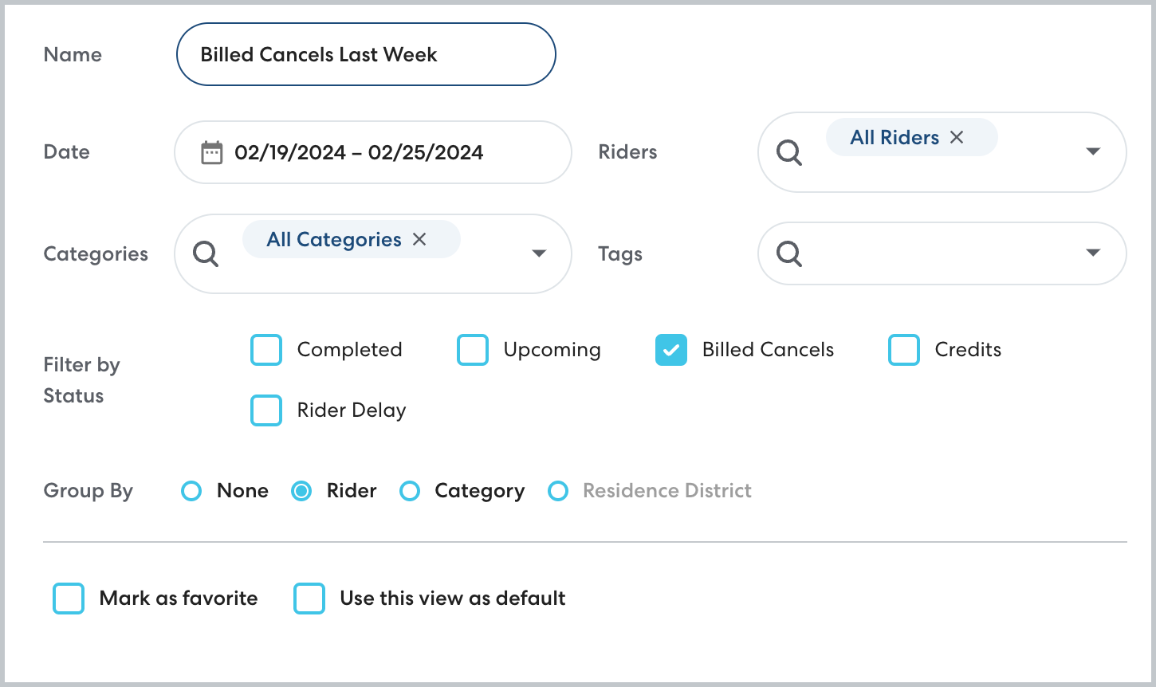This screenshot has height=687, width=1156.
Task: Check the Upcoming status filter
Action: (473, 350)
